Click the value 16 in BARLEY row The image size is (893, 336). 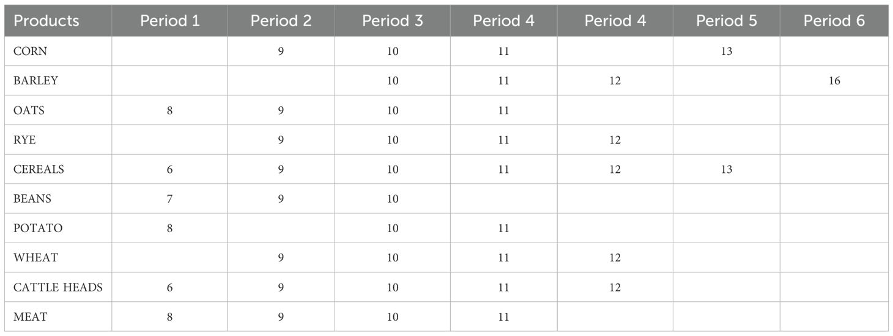834,81
